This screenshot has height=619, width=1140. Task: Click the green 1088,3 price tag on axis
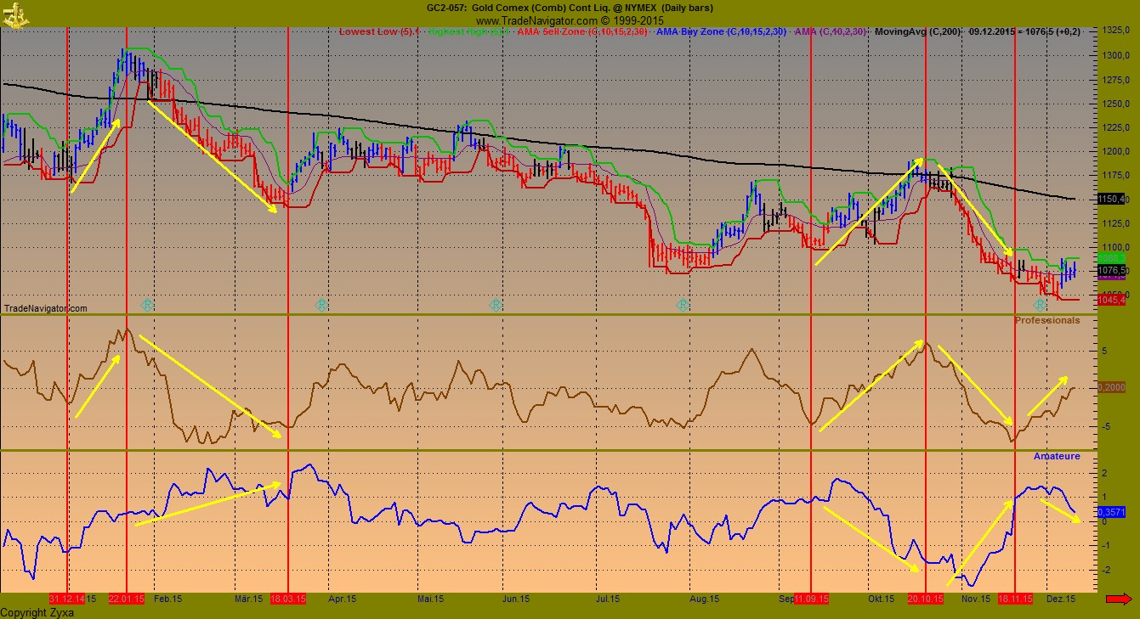[x=1111, y=258]
